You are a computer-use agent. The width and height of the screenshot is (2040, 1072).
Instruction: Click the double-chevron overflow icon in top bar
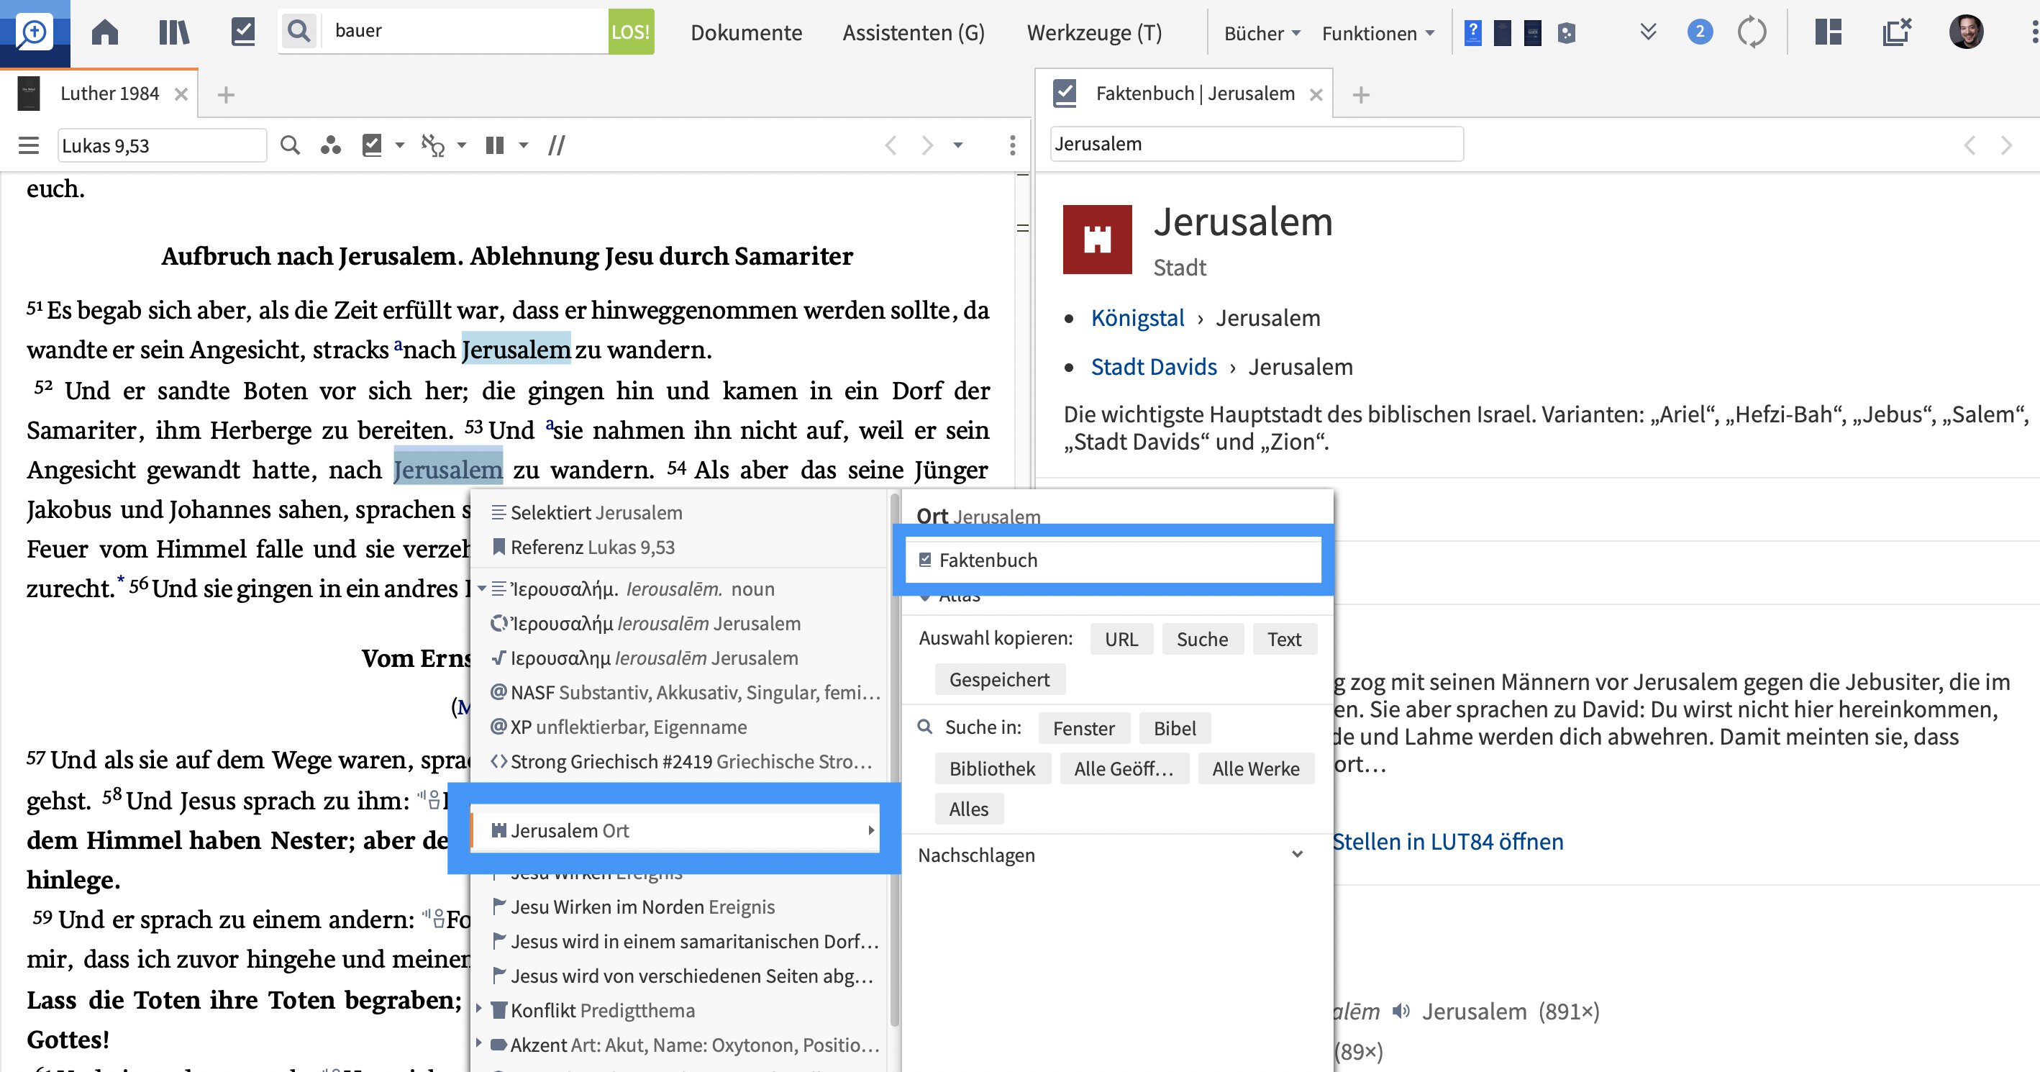click(x=1648, y=32)
